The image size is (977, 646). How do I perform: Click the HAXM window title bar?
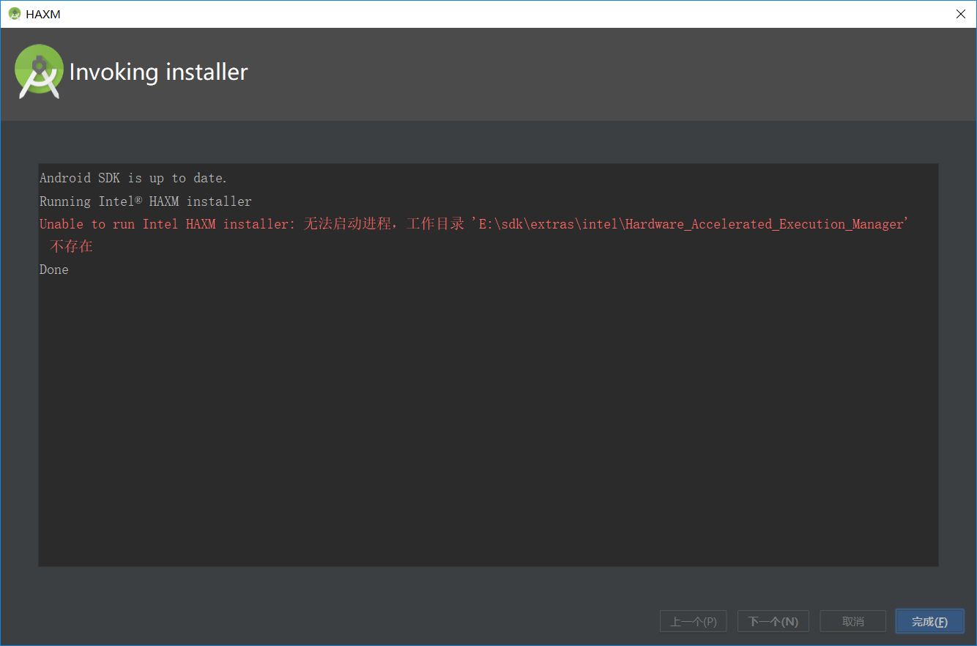click(x=439, y=13)
